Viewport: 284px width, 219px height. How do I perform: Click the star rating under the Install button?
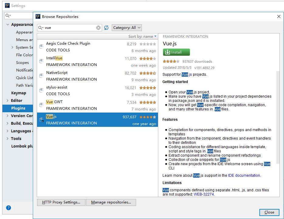[x=171, y=61]
